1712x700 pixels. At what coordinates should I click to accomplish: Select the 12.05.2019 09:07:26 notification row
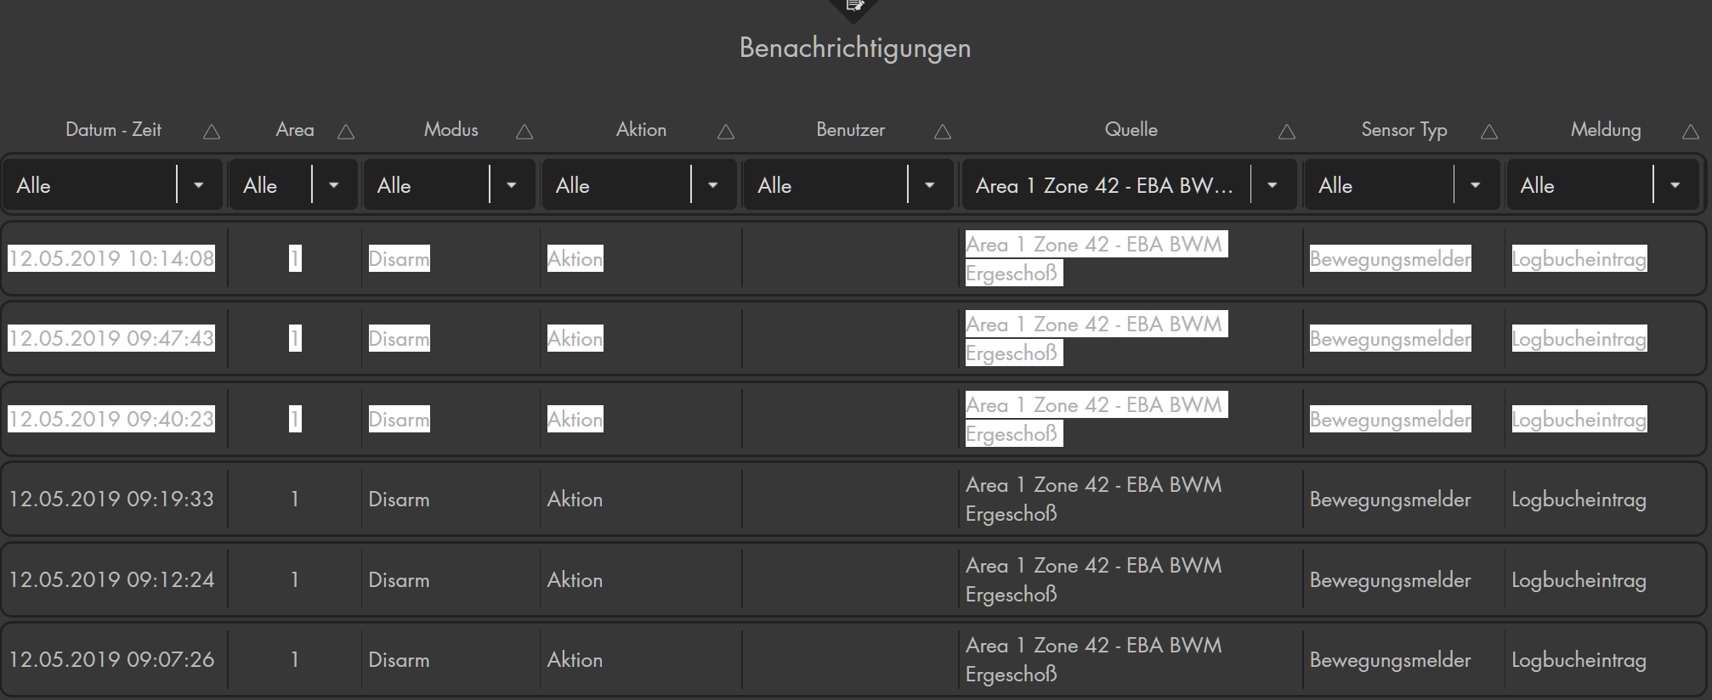point(111,659)
